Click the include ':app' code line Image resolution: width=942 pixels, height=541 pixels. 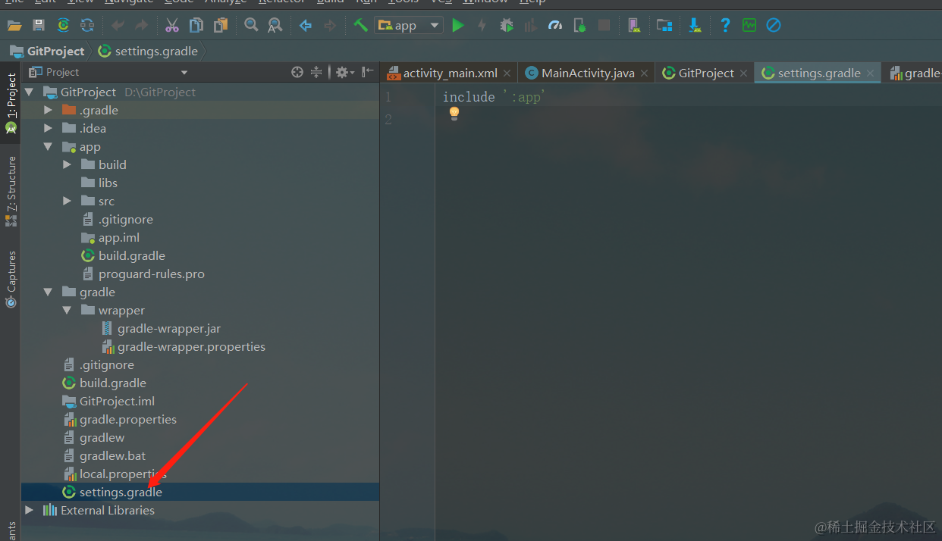point(495,97)
